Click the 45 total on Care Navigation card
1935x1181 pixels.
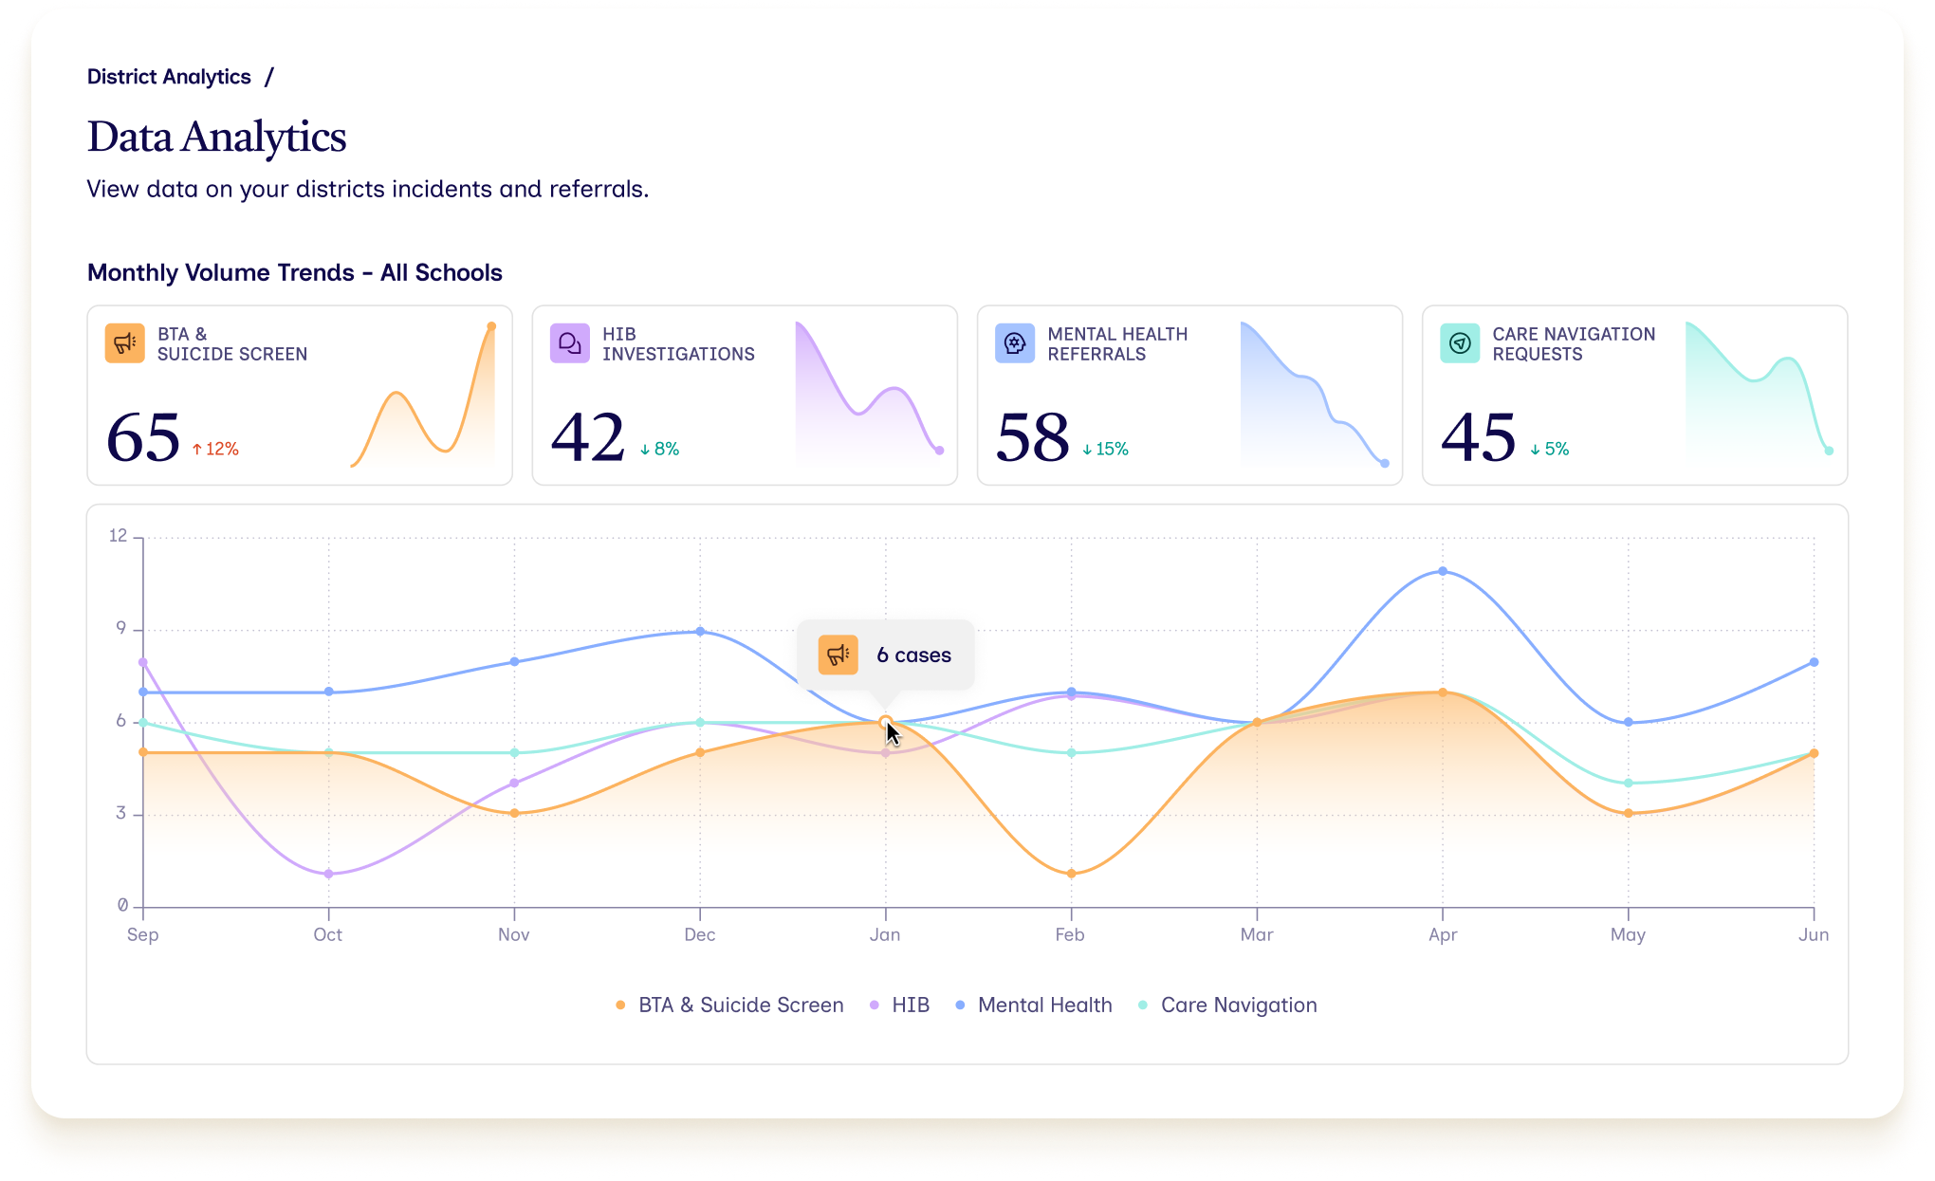coord(1478,437)
